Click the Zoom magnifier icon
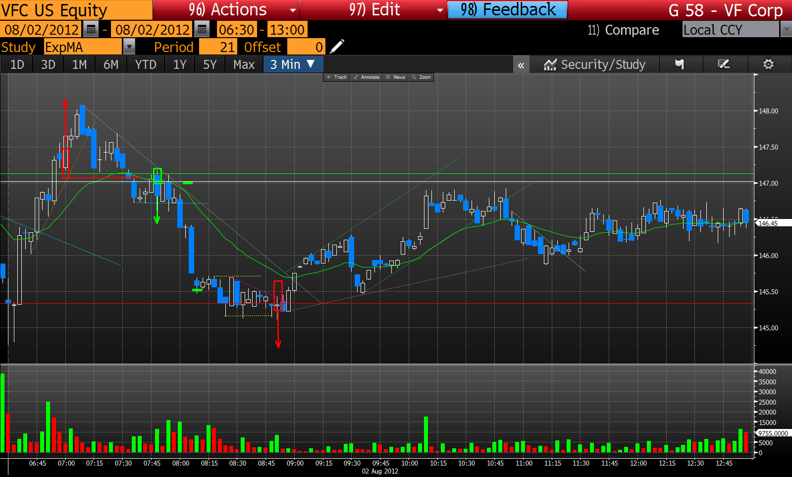Screen dimensions: 792x477 coord(414,77)
